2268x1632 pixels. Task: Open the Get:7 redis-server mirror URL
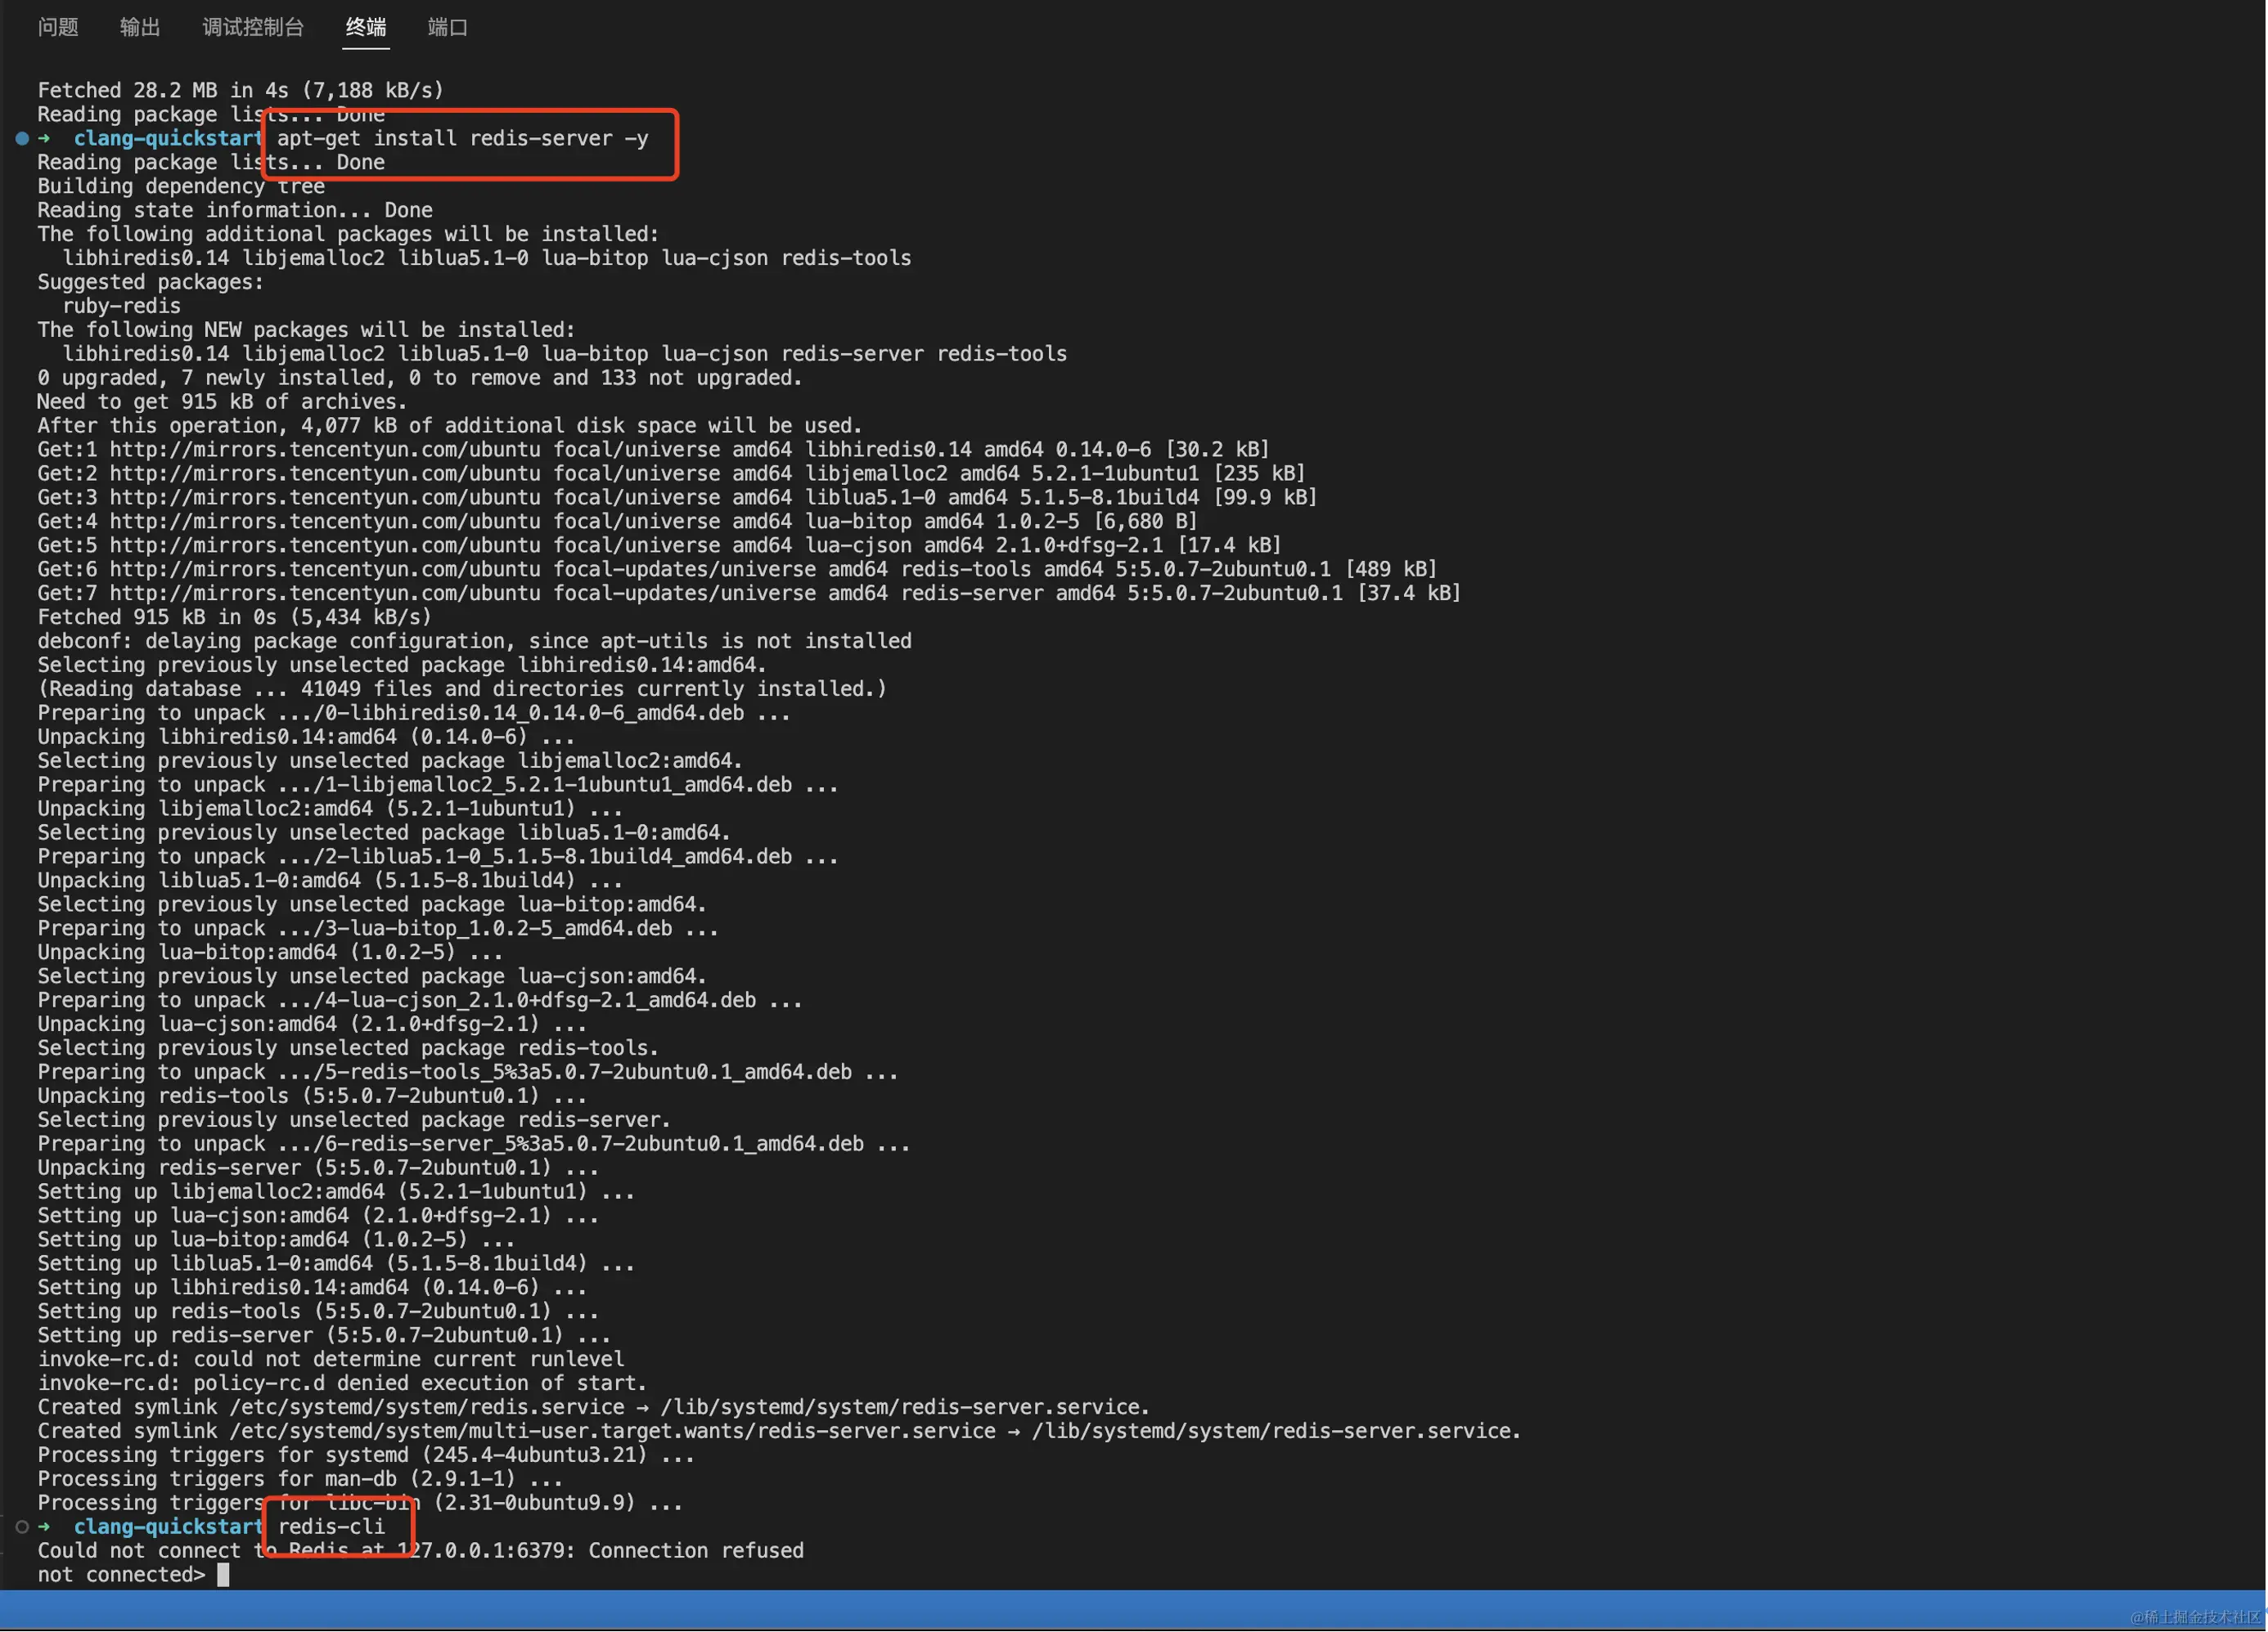(x=324, y=594)
